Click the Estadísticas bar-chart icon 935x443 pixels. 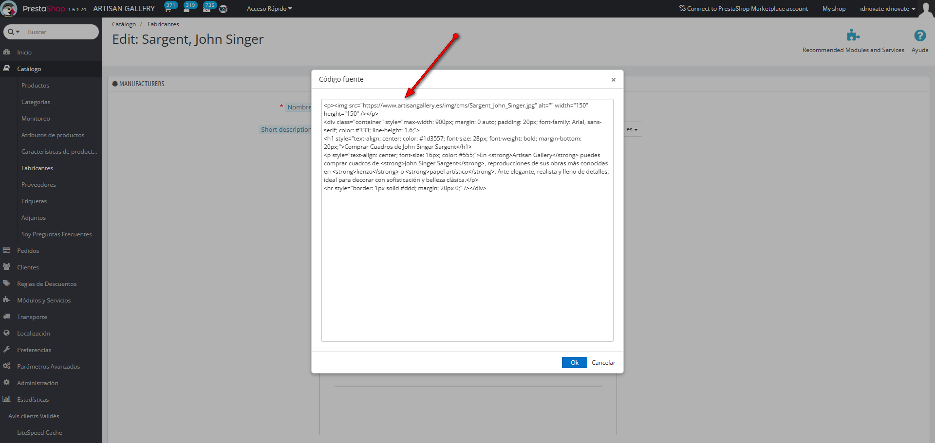pos(7,399)
